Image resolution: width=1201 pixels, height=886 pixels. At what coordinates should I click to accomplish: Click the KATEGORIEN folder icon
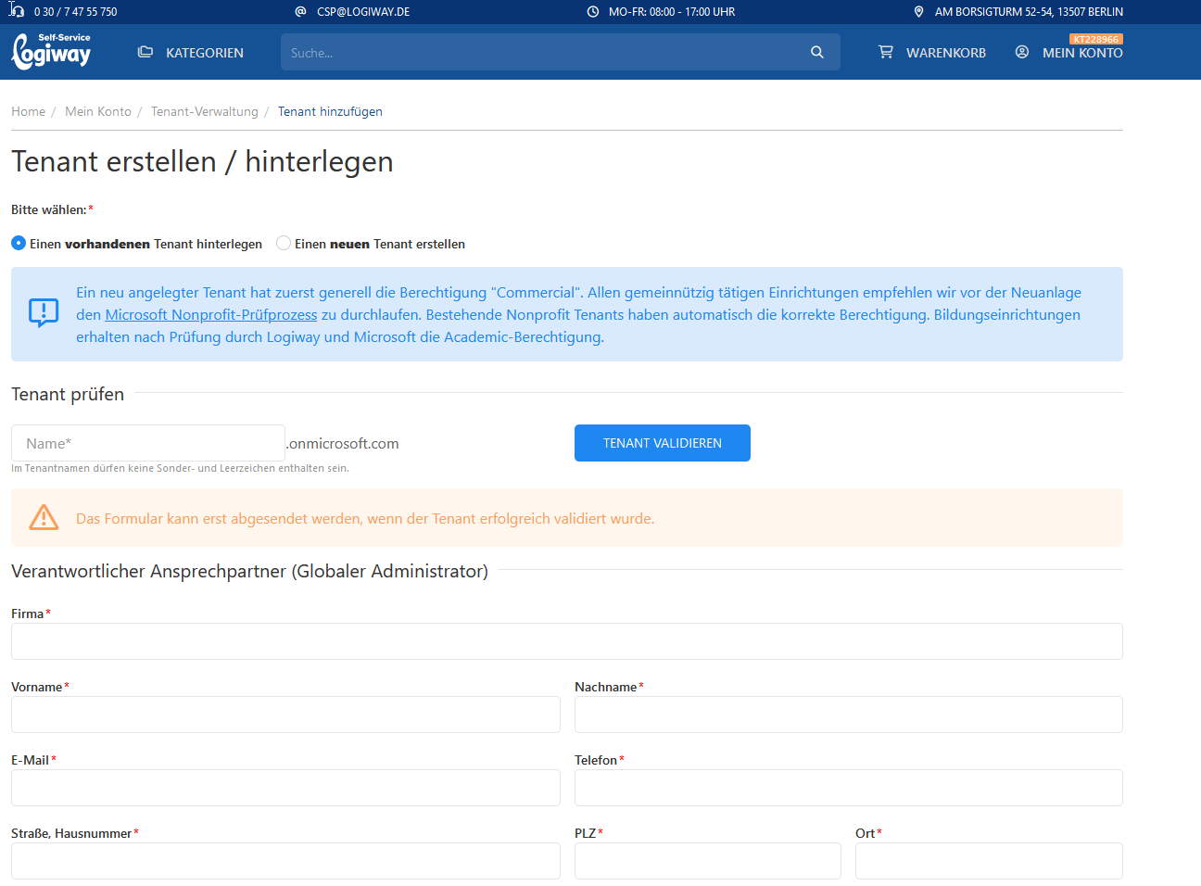145,52
